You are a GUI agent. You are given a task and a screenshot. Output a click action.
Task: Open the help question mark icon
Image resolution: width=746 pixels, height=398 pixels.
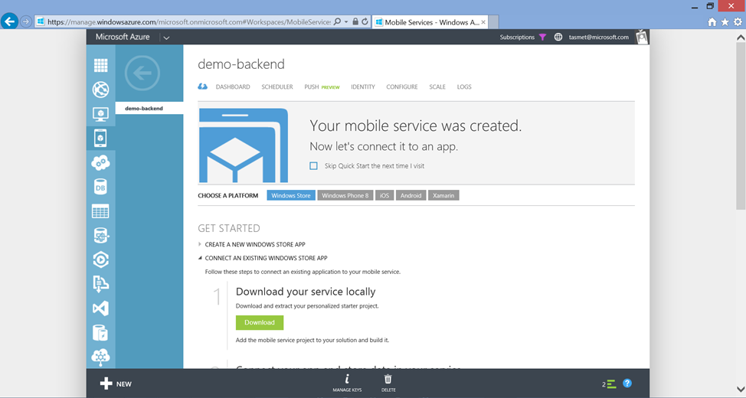pos(627,383)
